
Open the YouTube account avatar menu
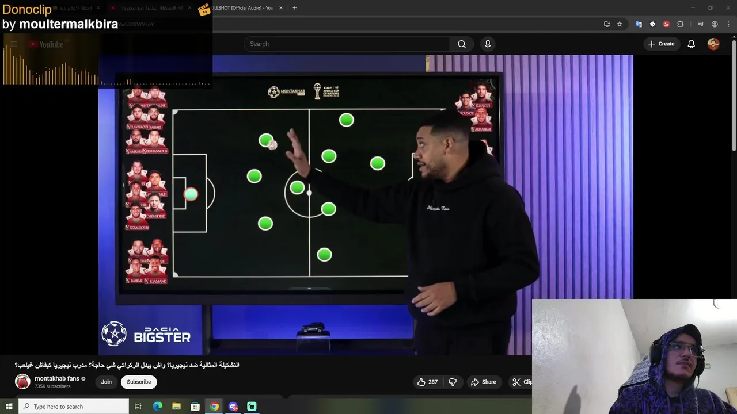tap(713, 44)
